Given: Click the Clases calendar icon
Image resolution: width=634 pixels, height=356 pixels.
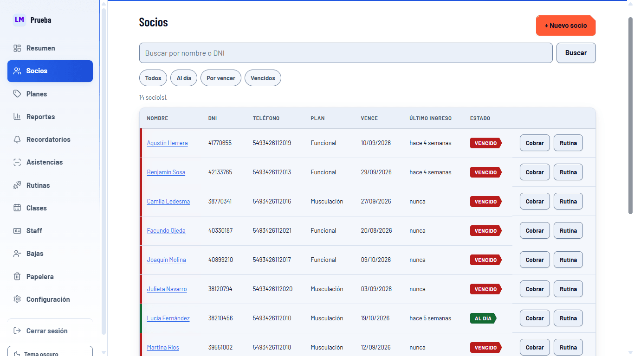Looking at the screenshot, I should (17, 208).
